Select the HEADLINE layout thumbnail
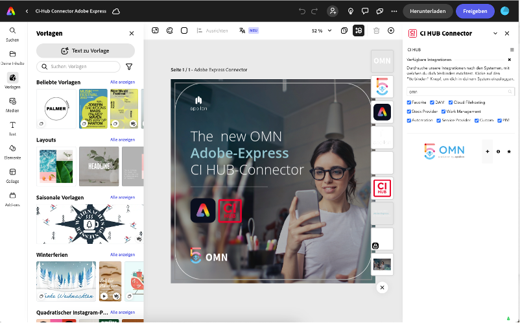 point(99,167)
